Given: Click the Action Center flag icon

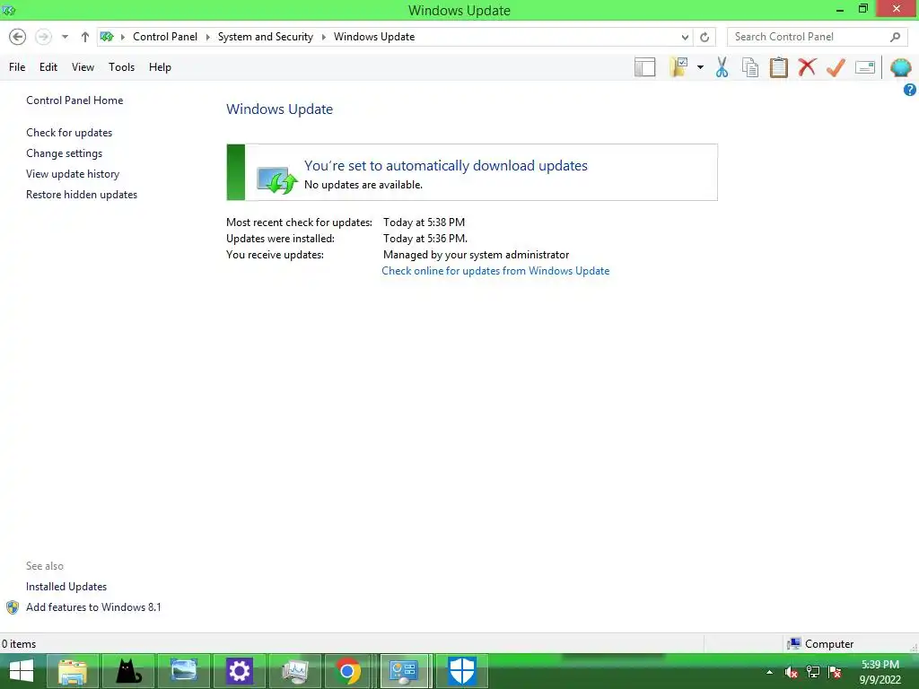Looking at the screenshot, I should point(835,672).
